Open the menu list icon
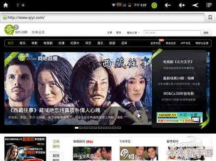 209,5
